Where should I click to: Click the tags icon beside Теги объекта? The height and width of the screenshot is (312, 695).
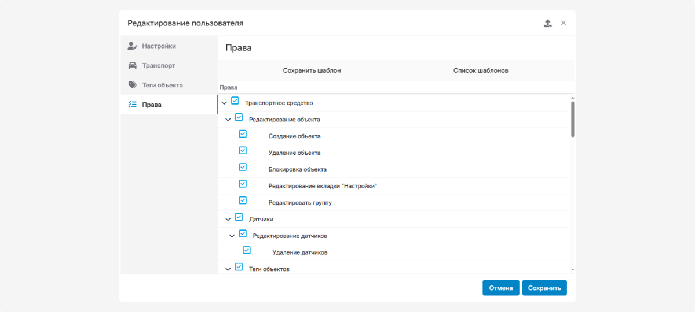[x=133, y=85]
